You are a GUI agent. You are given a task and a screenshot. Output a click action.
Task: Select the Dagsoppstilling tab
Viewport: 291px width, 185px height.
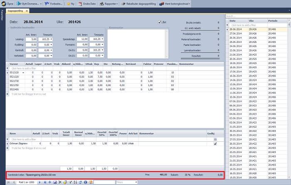pos(15,10)
